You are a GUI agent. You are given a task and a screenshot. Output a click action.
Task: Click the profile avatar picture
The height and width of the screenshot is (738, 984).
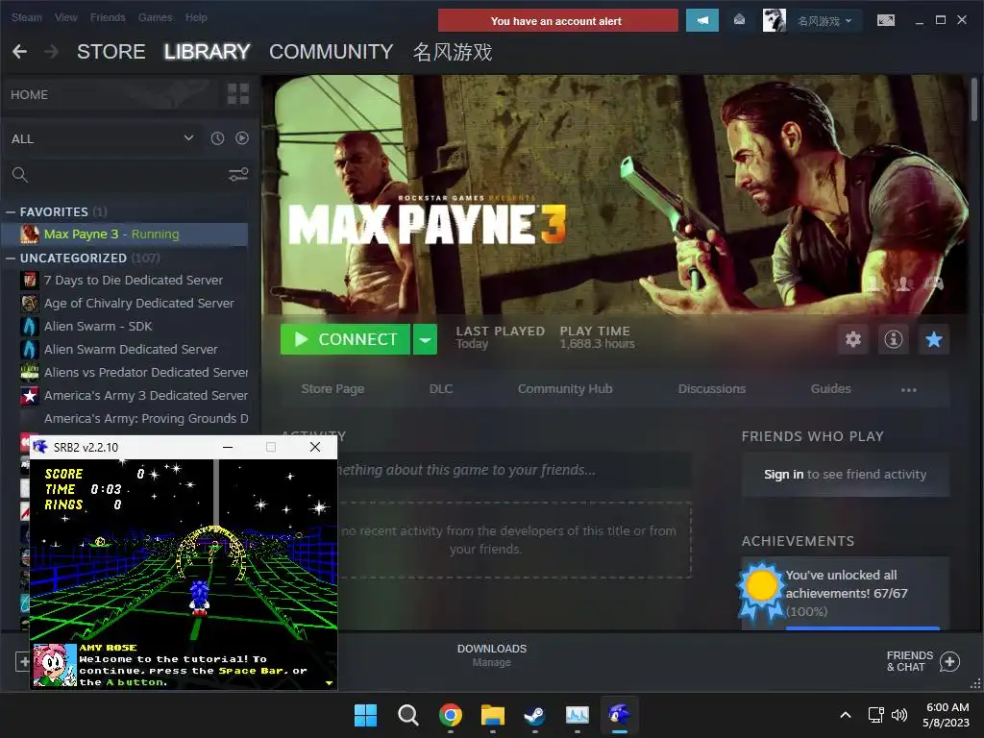pos(774,21)
